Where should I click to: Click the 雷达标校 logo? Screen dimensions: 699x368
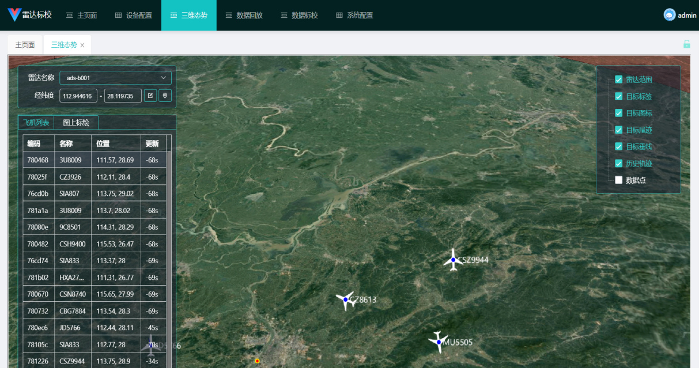click(30, 15)
